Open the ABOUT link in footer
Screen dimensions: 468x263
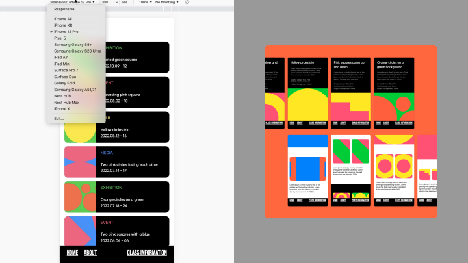tap(90, 253)
